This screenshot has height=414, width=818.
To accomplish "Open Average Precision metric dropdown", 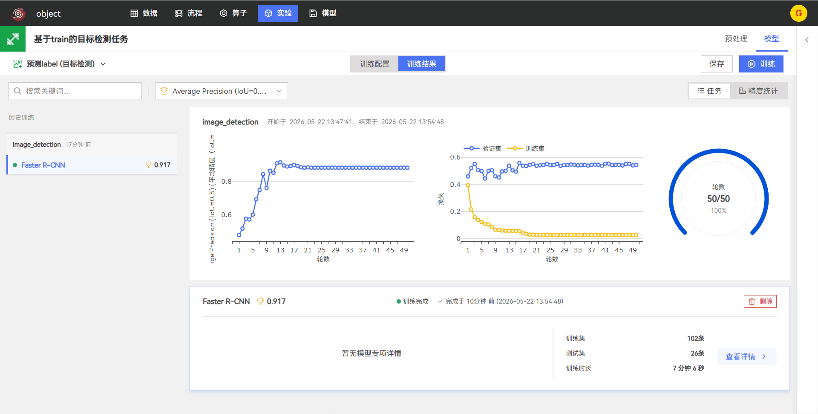I will [x=222, y=91].
